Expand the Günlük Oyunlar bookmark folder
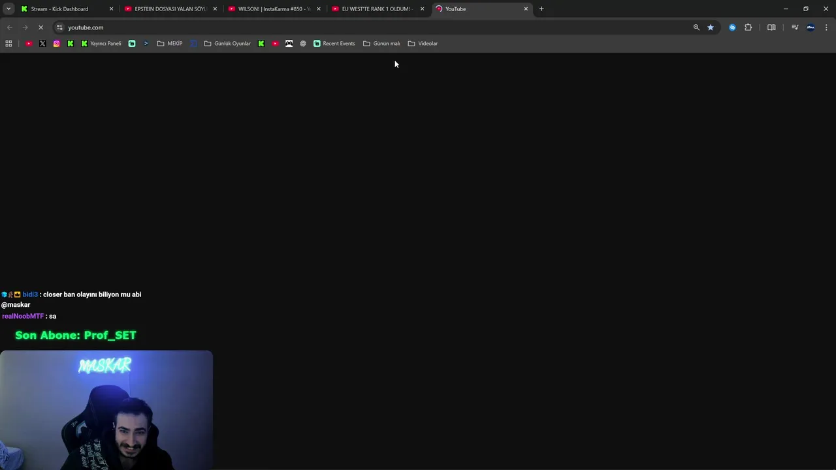This screenshot has width=836, height=470. point(227,44)
